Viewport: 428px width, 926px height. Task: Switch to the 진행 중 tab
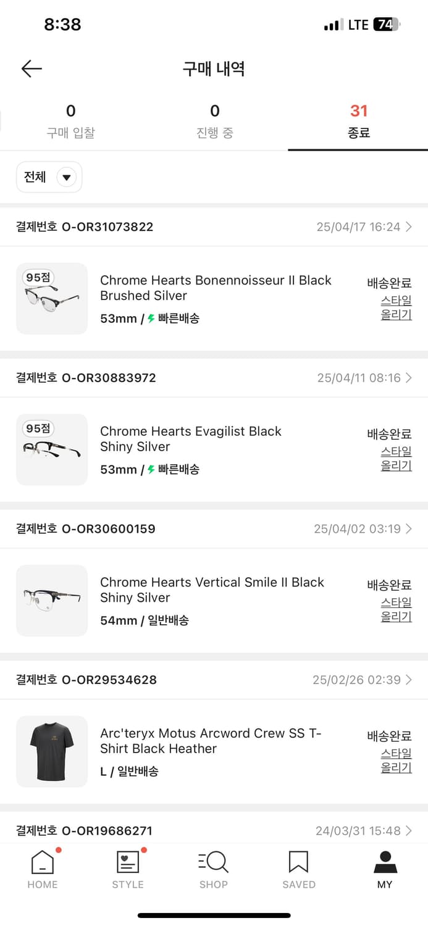[214, 120]
